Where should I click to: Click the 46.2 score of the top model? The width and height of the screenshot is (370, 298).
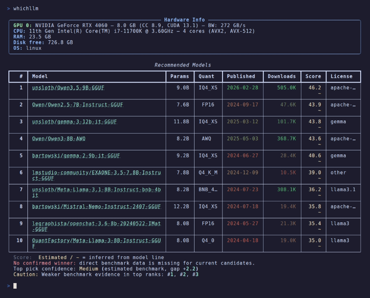315,88
